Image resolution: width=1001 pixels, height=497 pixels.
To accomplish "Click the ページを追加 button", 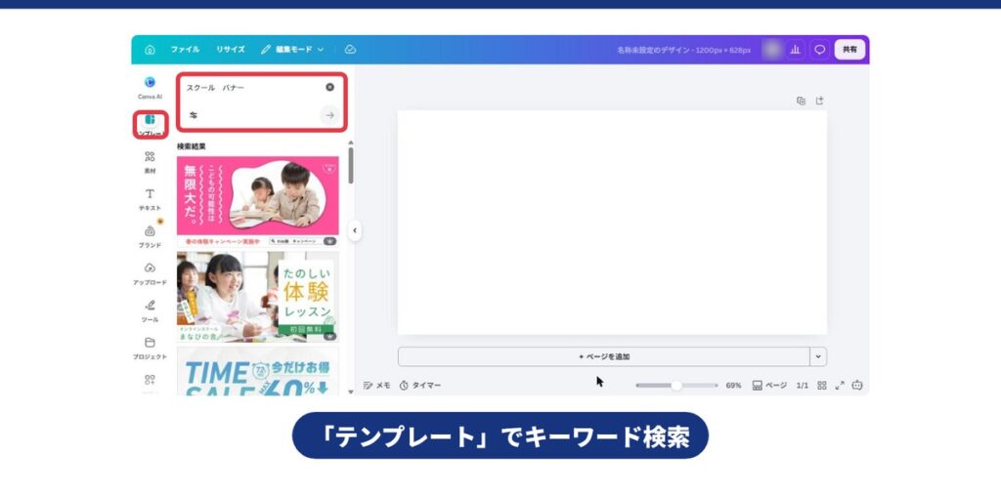I will click(604, 356).
